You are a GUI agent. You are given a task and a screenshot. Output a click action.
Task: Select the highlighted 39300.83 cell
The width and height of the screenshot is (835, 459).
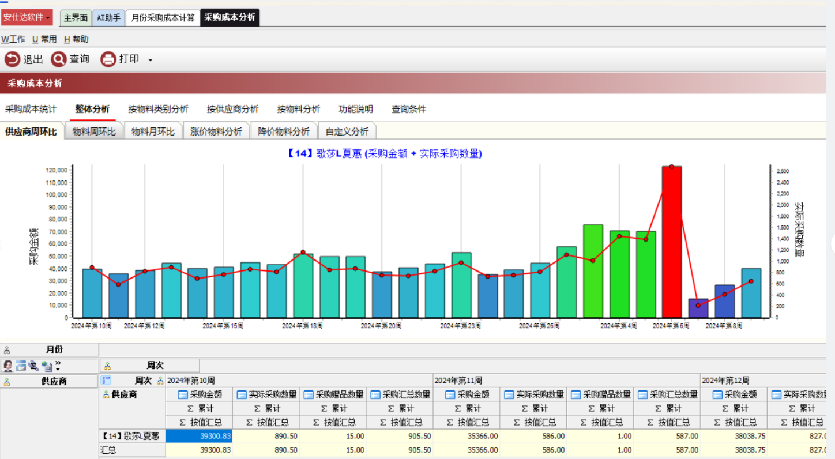(x=199, y=437)
